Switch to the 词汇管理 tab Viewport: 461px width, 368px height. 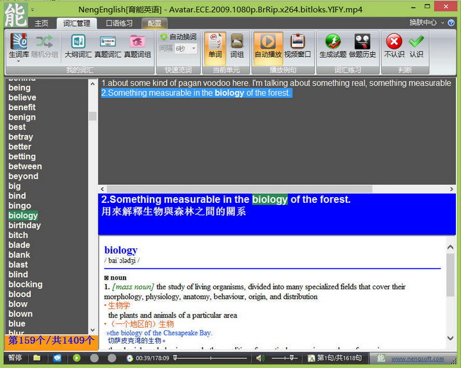point(77,23)
